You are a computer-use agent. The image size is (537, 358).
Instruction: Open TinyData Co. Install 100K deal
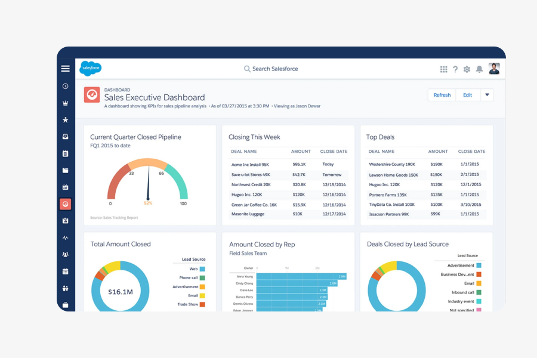[392, 205]
